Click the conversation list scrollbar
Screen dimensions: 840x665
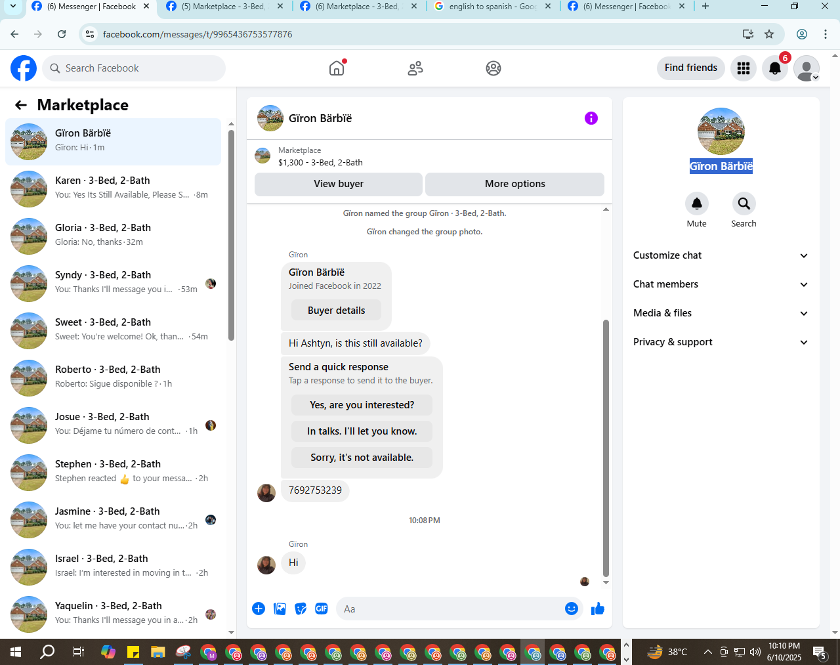[x=231, y=235]
